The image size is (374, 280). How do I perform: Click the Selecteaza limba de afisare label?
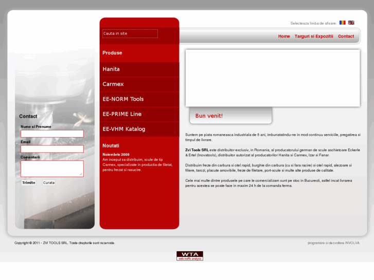313,23
